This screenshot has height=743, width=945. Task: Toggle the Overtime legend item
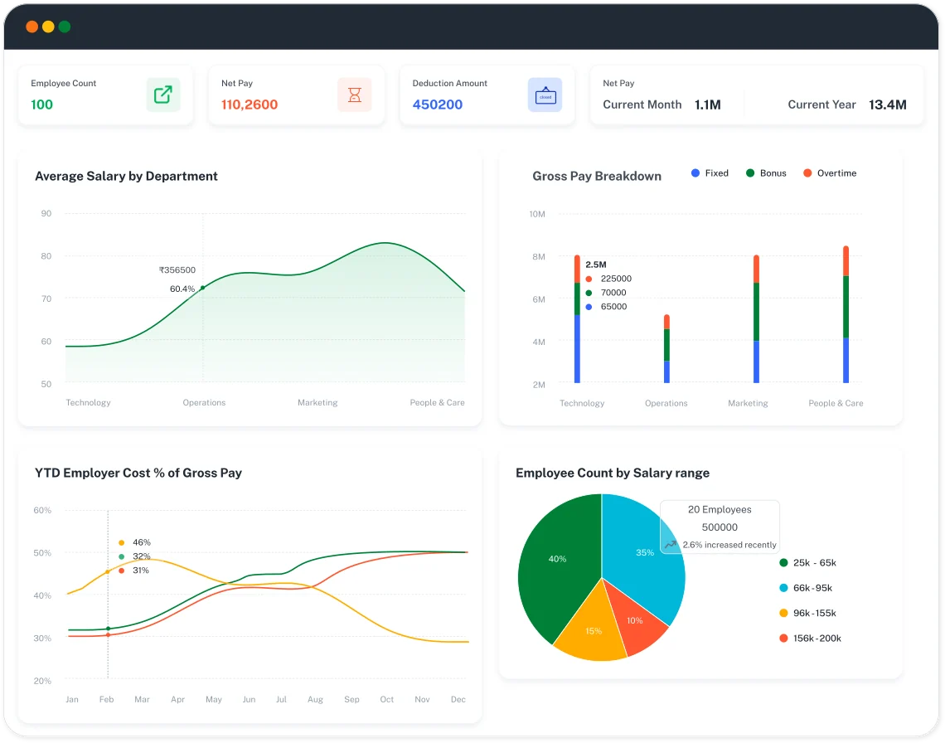pos(829,173)
